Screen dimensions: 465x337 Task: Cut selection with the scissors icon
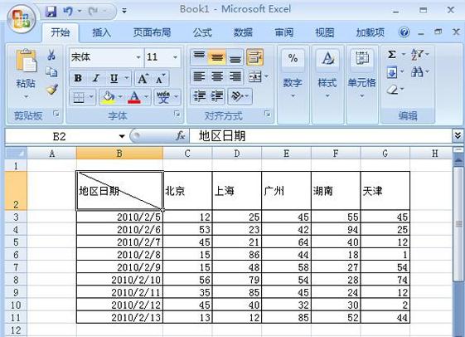click(51, 55)
